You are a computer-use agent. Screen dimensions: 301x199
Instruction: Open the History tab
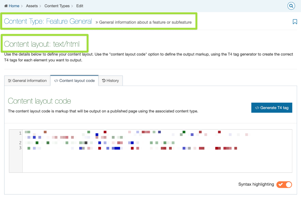(110, 81)
